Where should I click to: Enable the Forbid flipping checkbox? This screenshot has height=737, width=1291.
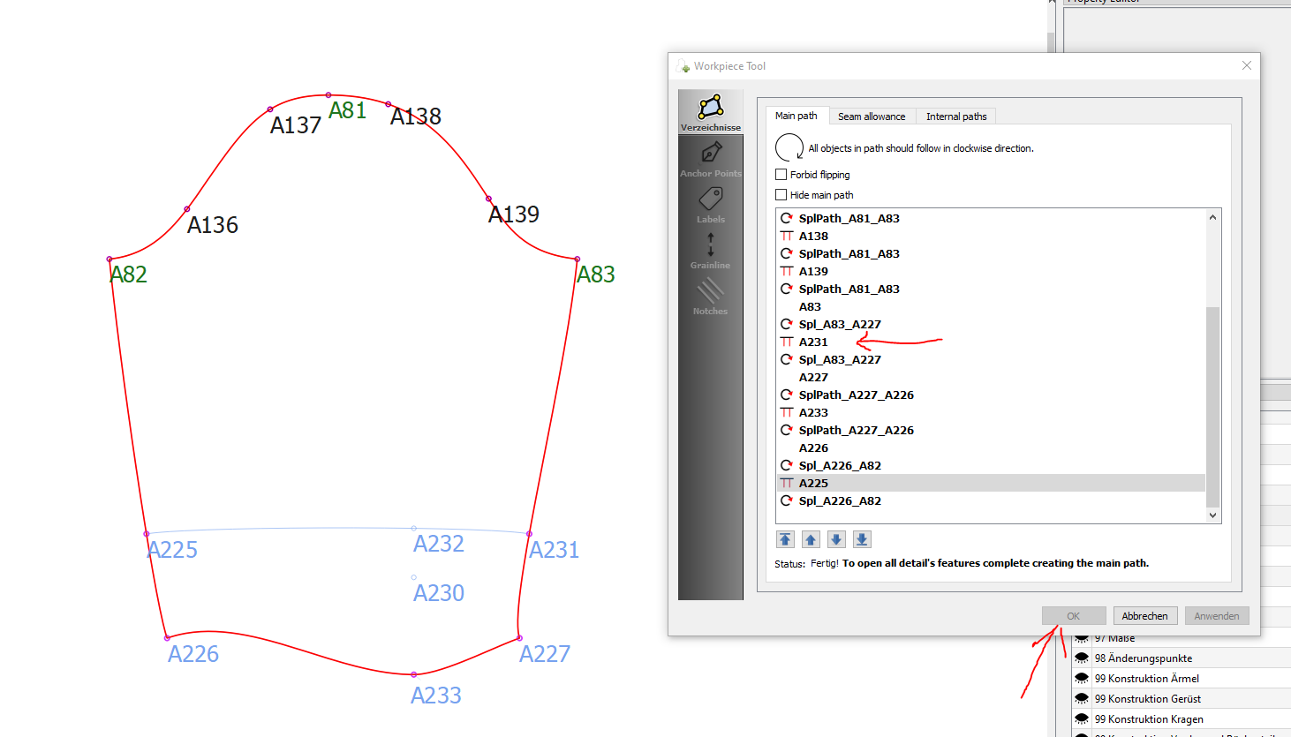(781, 175)
